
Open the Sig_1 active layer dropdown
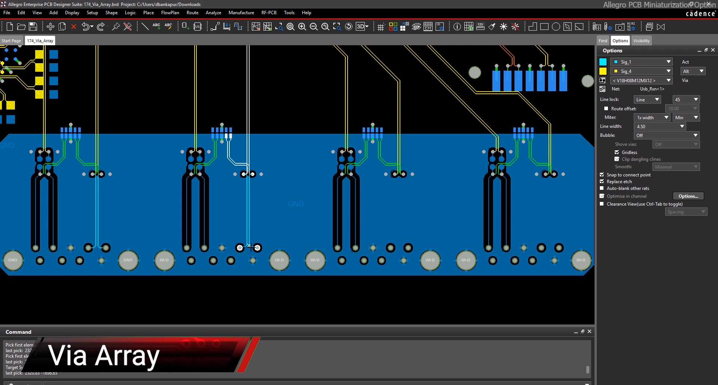coord(668,62)
